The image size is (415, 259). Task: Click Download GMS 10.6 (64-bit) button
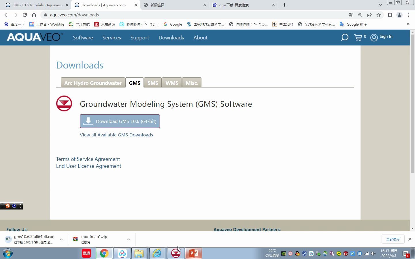pyautogui.click(x=120, y=121)
